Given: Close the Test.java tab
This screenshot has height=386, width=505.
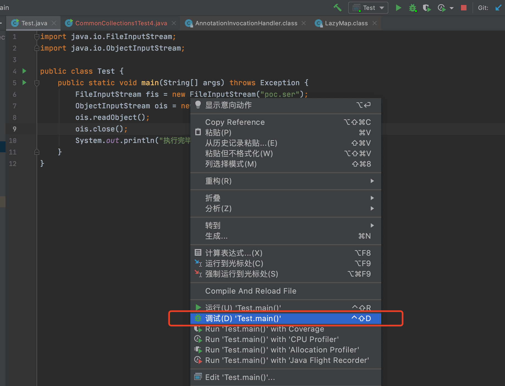Looking at the screenshot, I should pyautogui.click(x=54, y=23).
